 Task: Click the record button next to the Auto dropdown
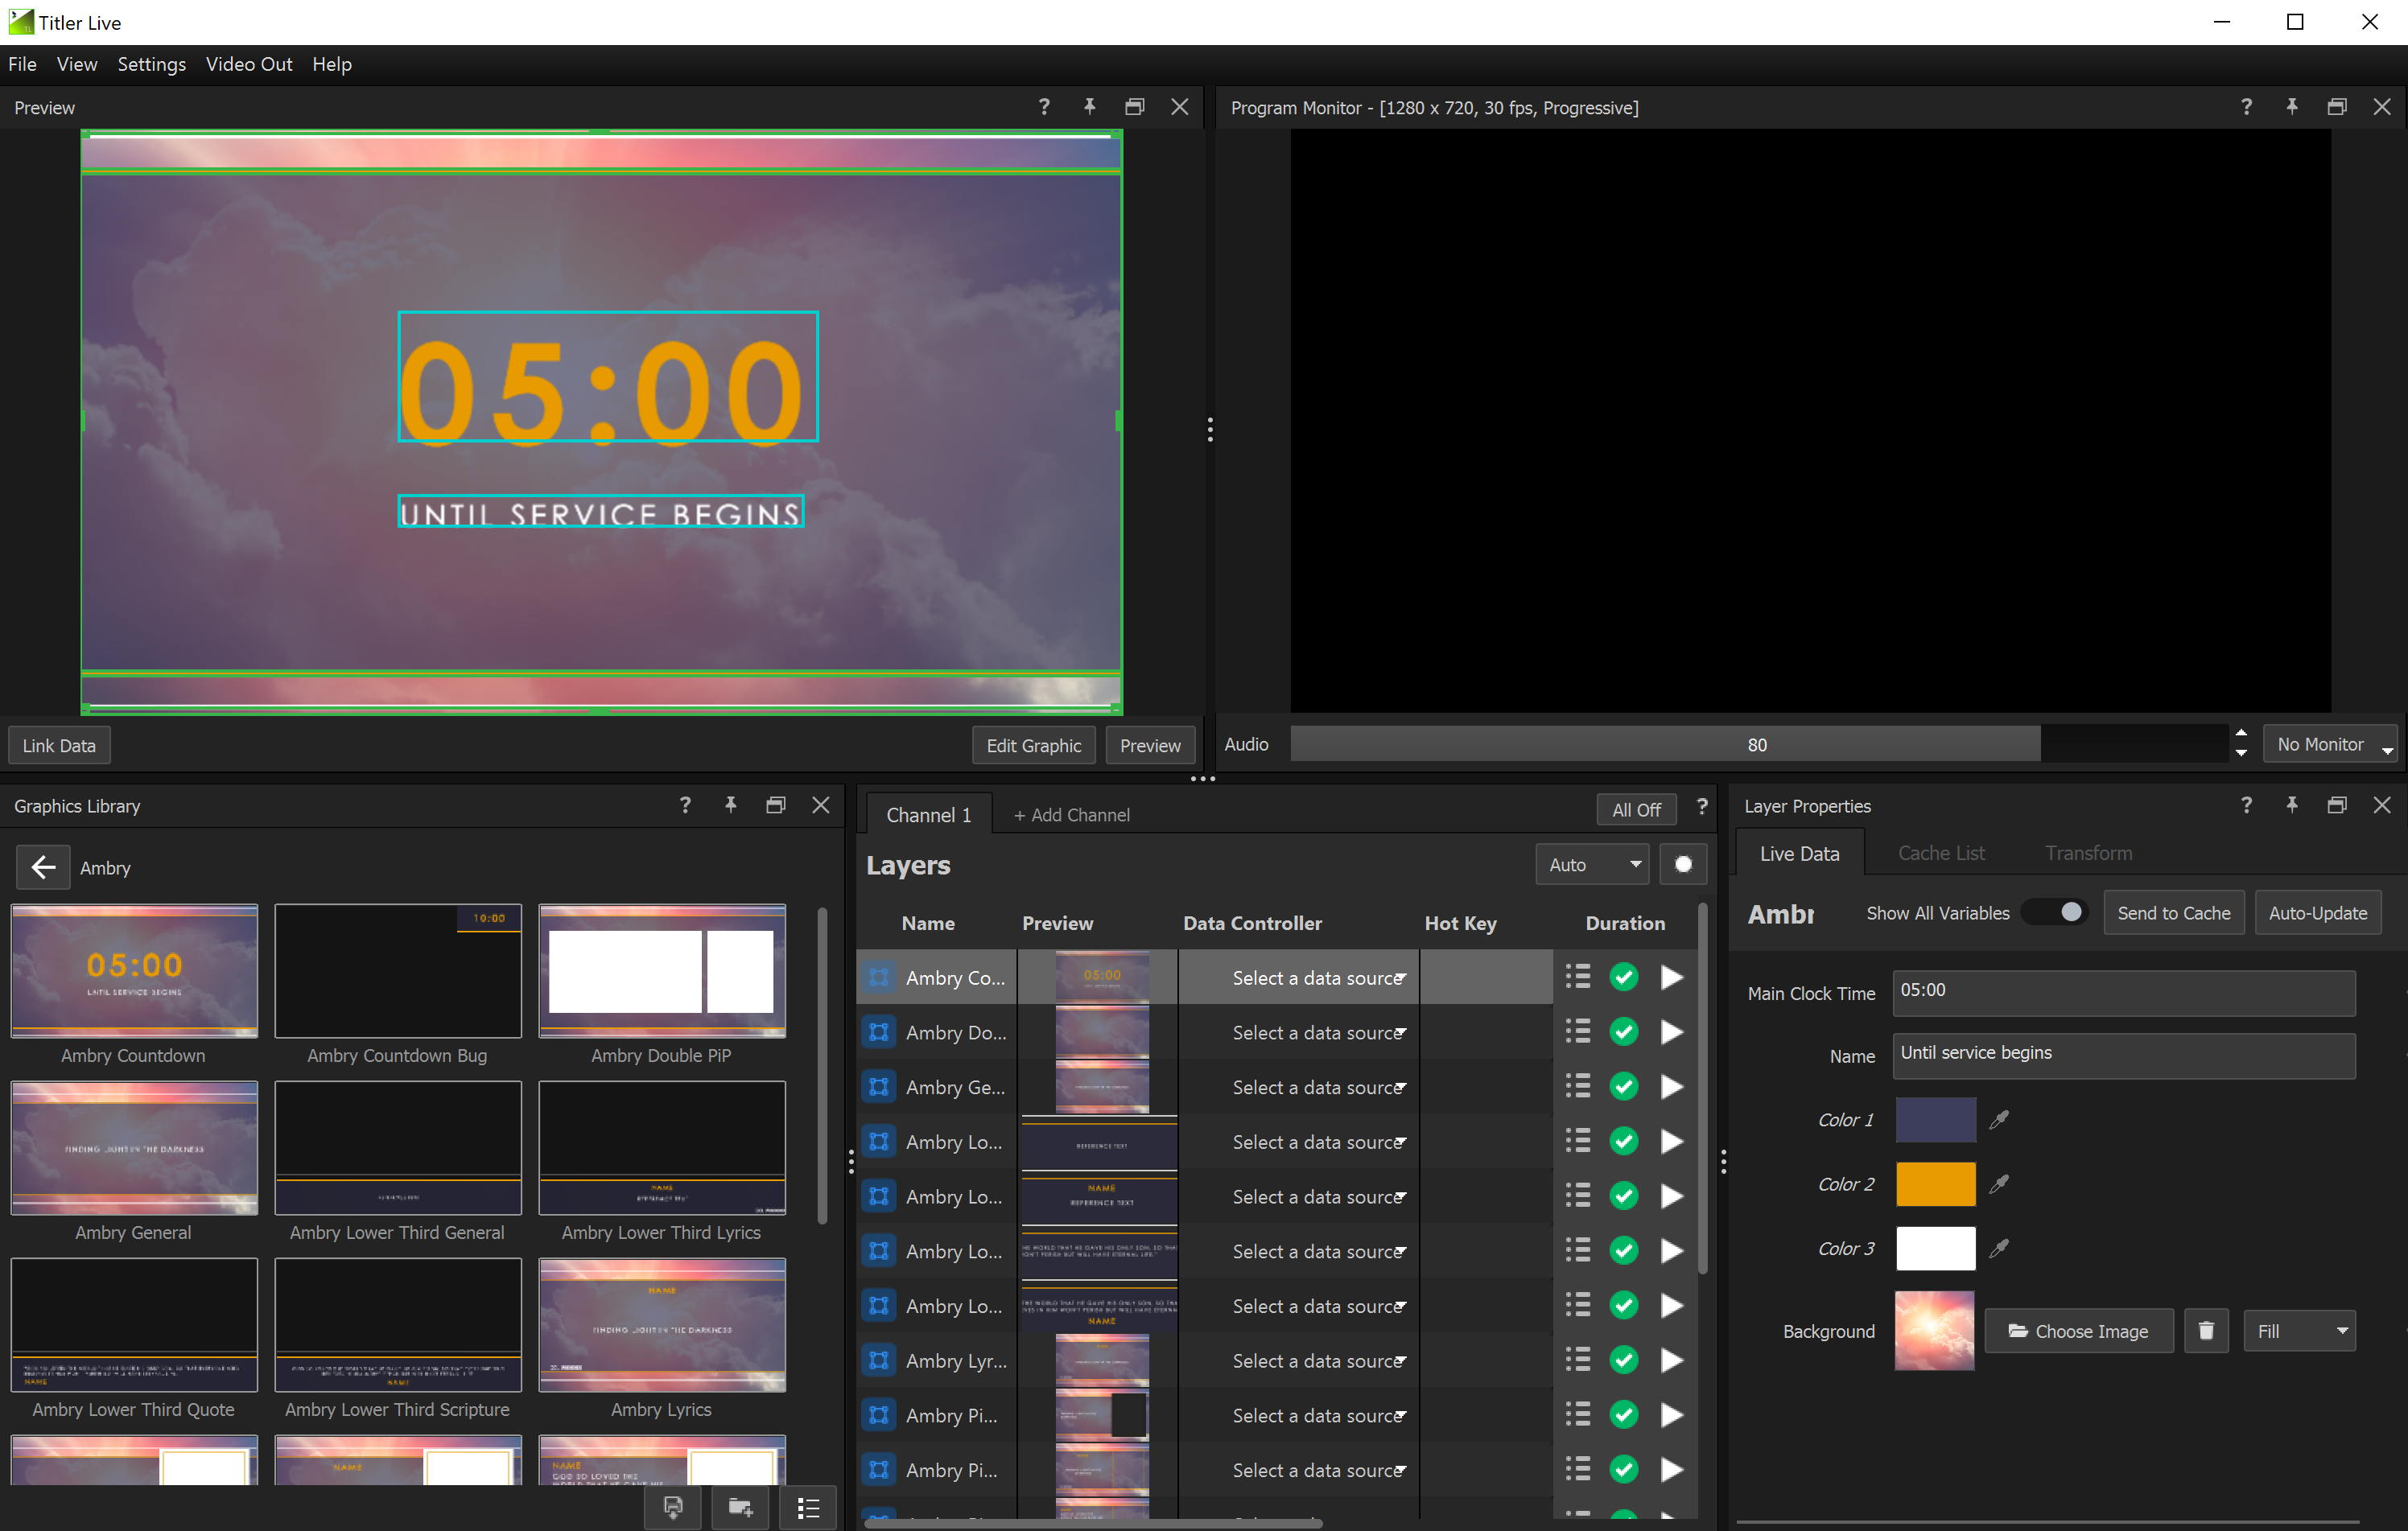point(1683,863)
